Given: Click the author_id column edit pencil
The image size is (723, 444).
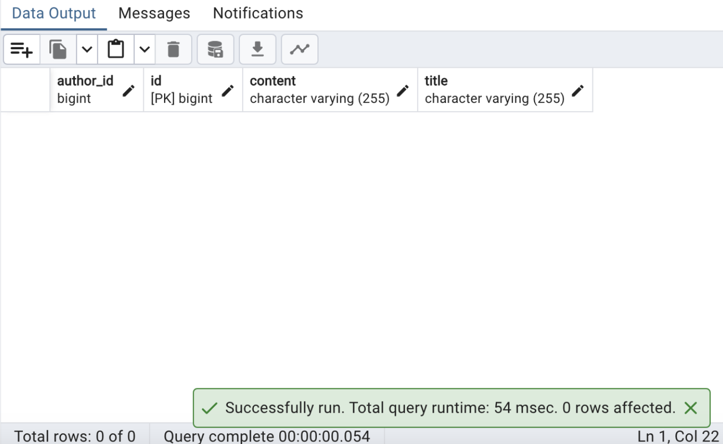Looking at the screenshot, I should pos(128,91).
